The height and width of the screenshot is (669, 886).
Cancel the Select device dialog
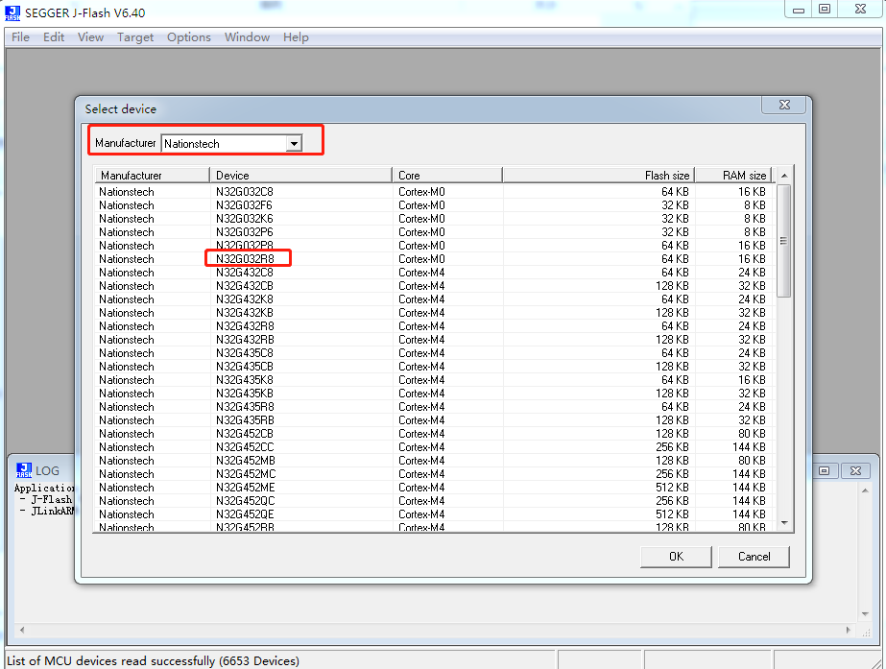click(754, 557)
